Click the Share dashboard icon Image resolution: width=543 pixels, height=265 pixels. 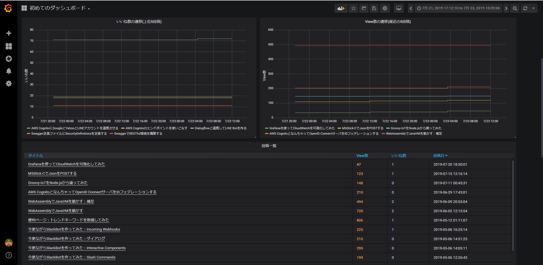[x=364, y=8]
